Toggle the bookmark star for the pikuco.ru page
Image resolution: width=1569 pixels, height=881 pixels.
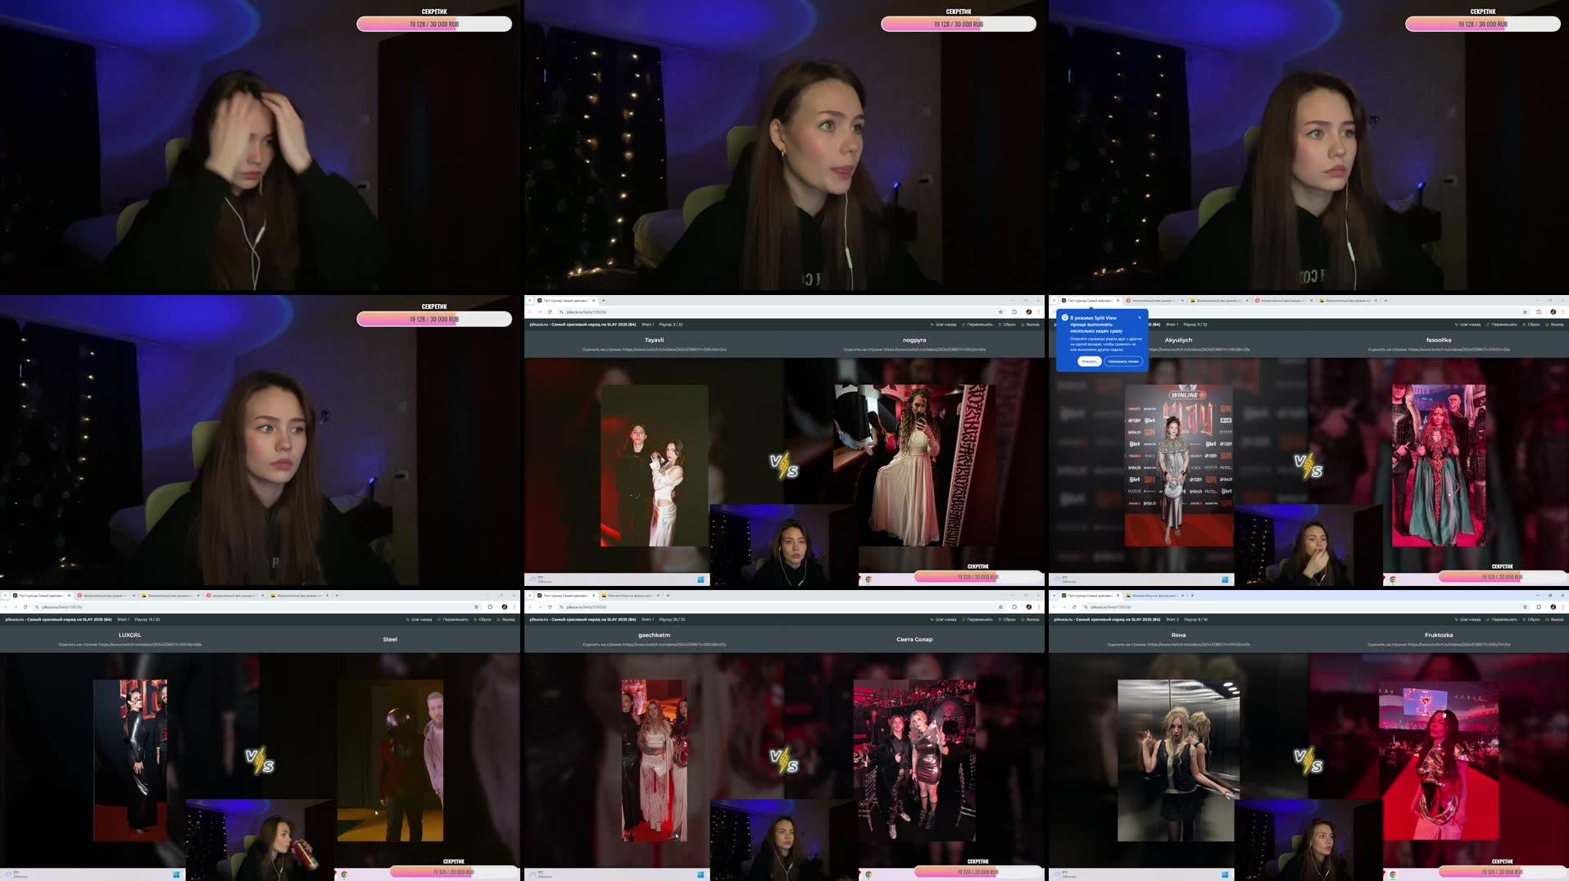pos(1000,311)
